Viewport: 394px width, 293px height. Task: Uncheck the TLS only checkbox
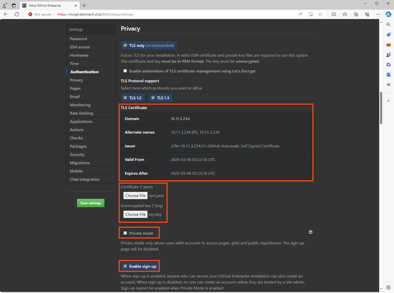[125, 45]
